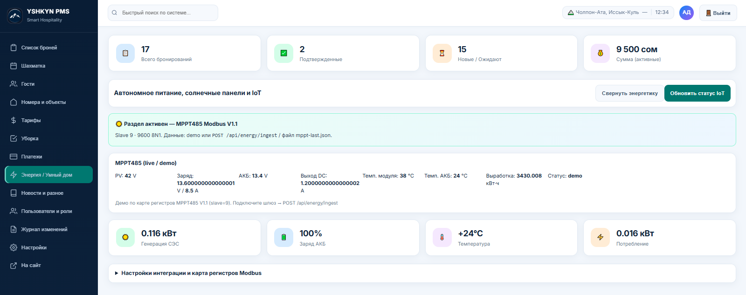
Task: Click the Раздел активен — MPPT485 Modbus V1.1 heading
Action: click(x=176, y=124)
